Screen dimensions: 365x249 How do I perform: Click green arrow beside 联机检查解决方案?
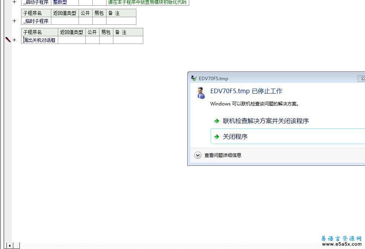coord(216,121)
